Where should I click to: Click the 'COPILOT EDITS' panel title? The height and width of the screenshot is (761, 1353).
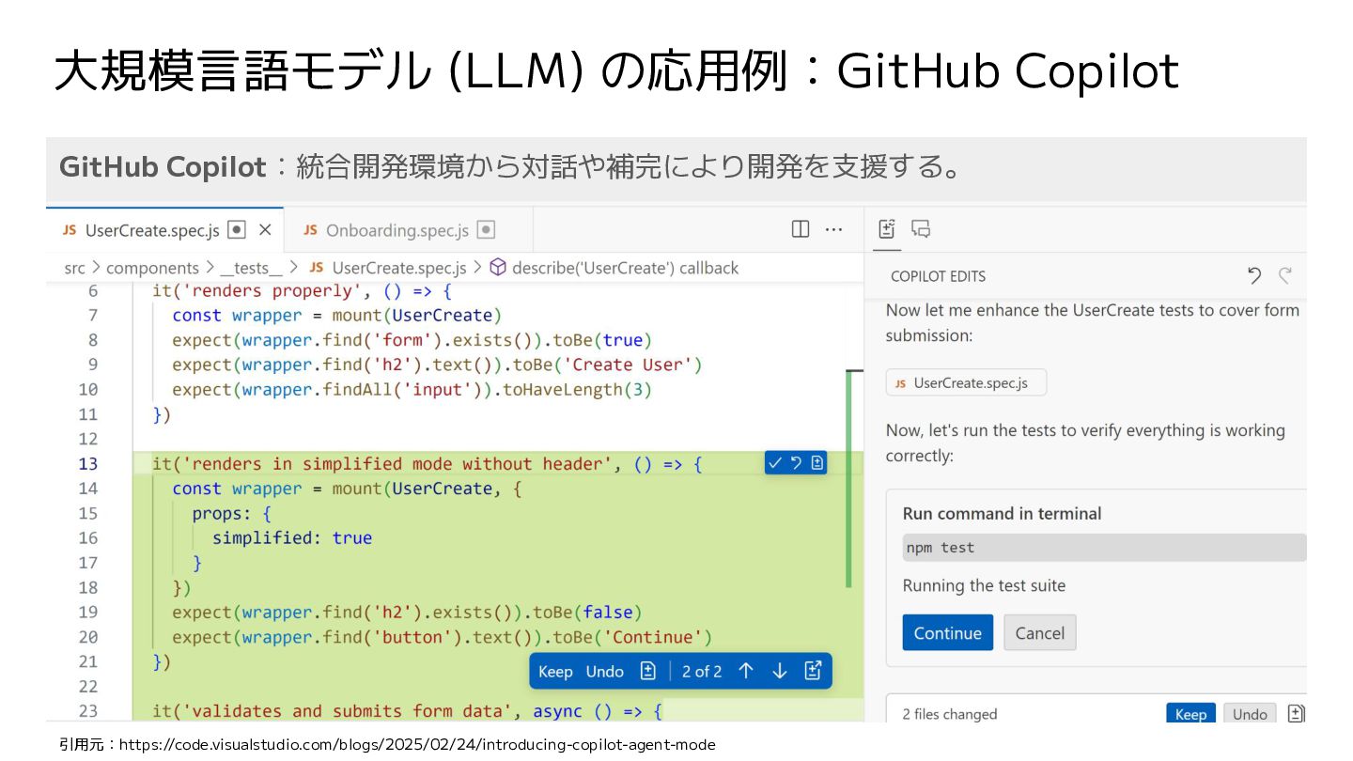pyautogui.click(x=938, y=276)
